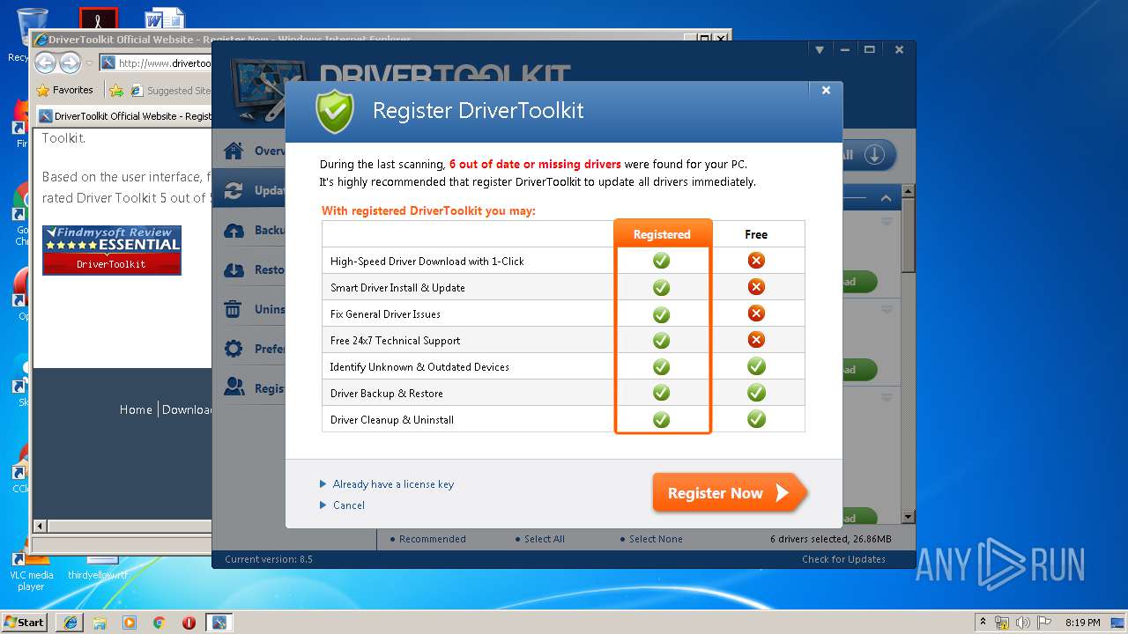Click the 'Free 24x7 Technical Support' row
This screenshot has height=634, width=1128.
point(563,340)
